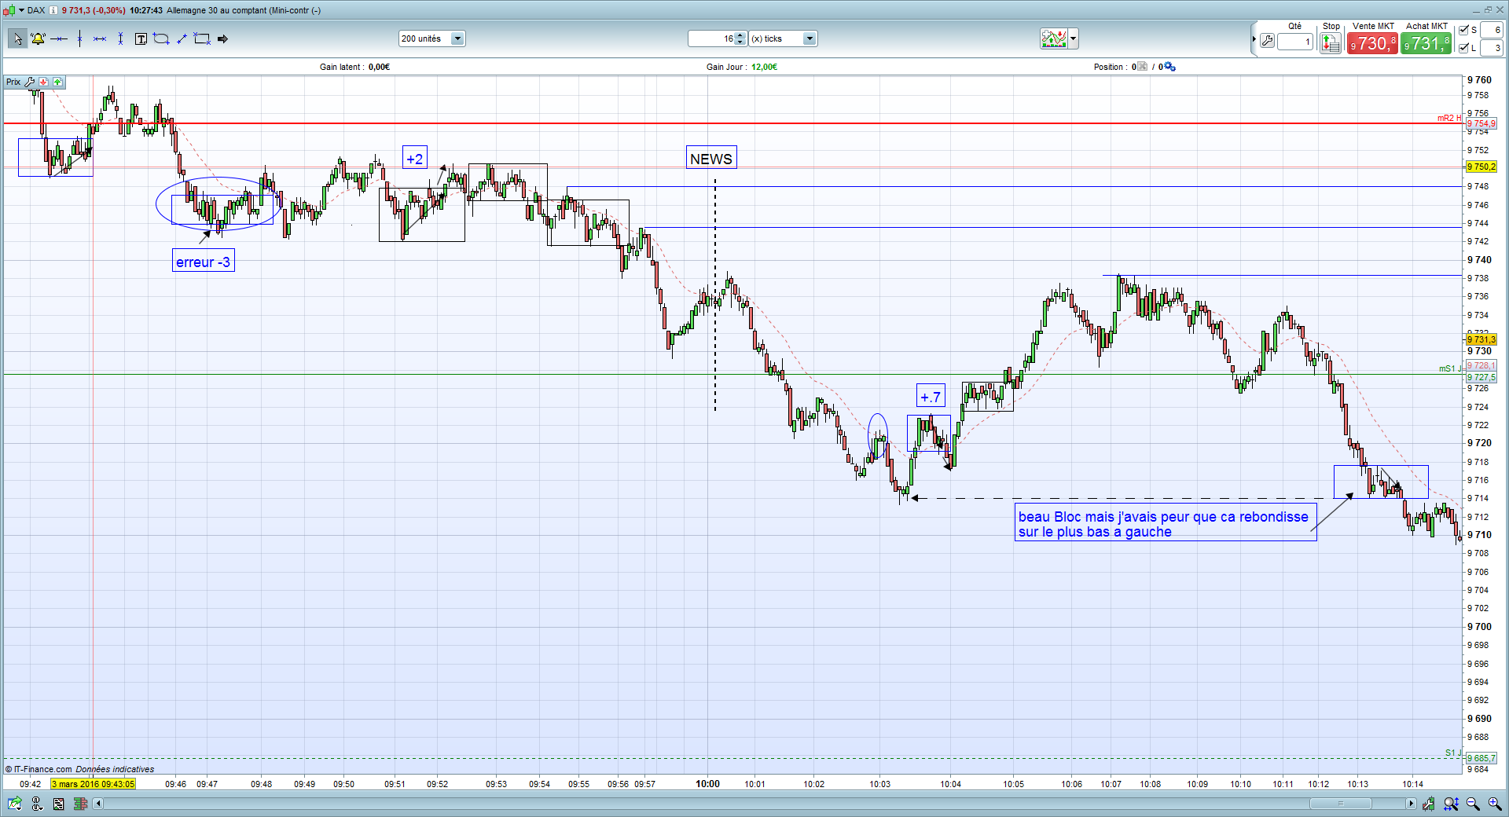Open the Prix wrench settings icon
Image resolution: width=1509 pixels, height=817 pixels.
pyautogui.click(x=30, y=82)
